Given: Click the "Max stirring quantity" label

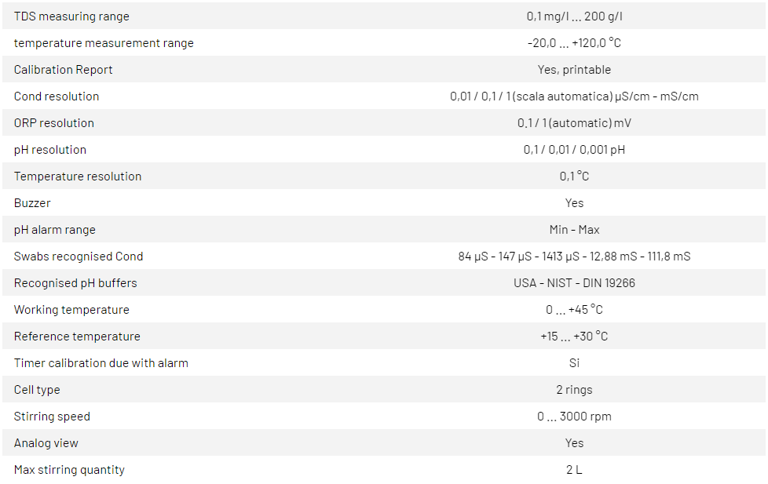Looking at the screenshot, I should click(x=69, y=470).
